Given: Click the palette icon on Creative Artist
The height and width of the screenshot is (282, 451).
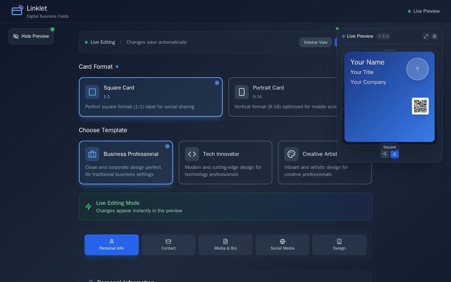Looking at the screenshot, I should click(x=291, y=154).
